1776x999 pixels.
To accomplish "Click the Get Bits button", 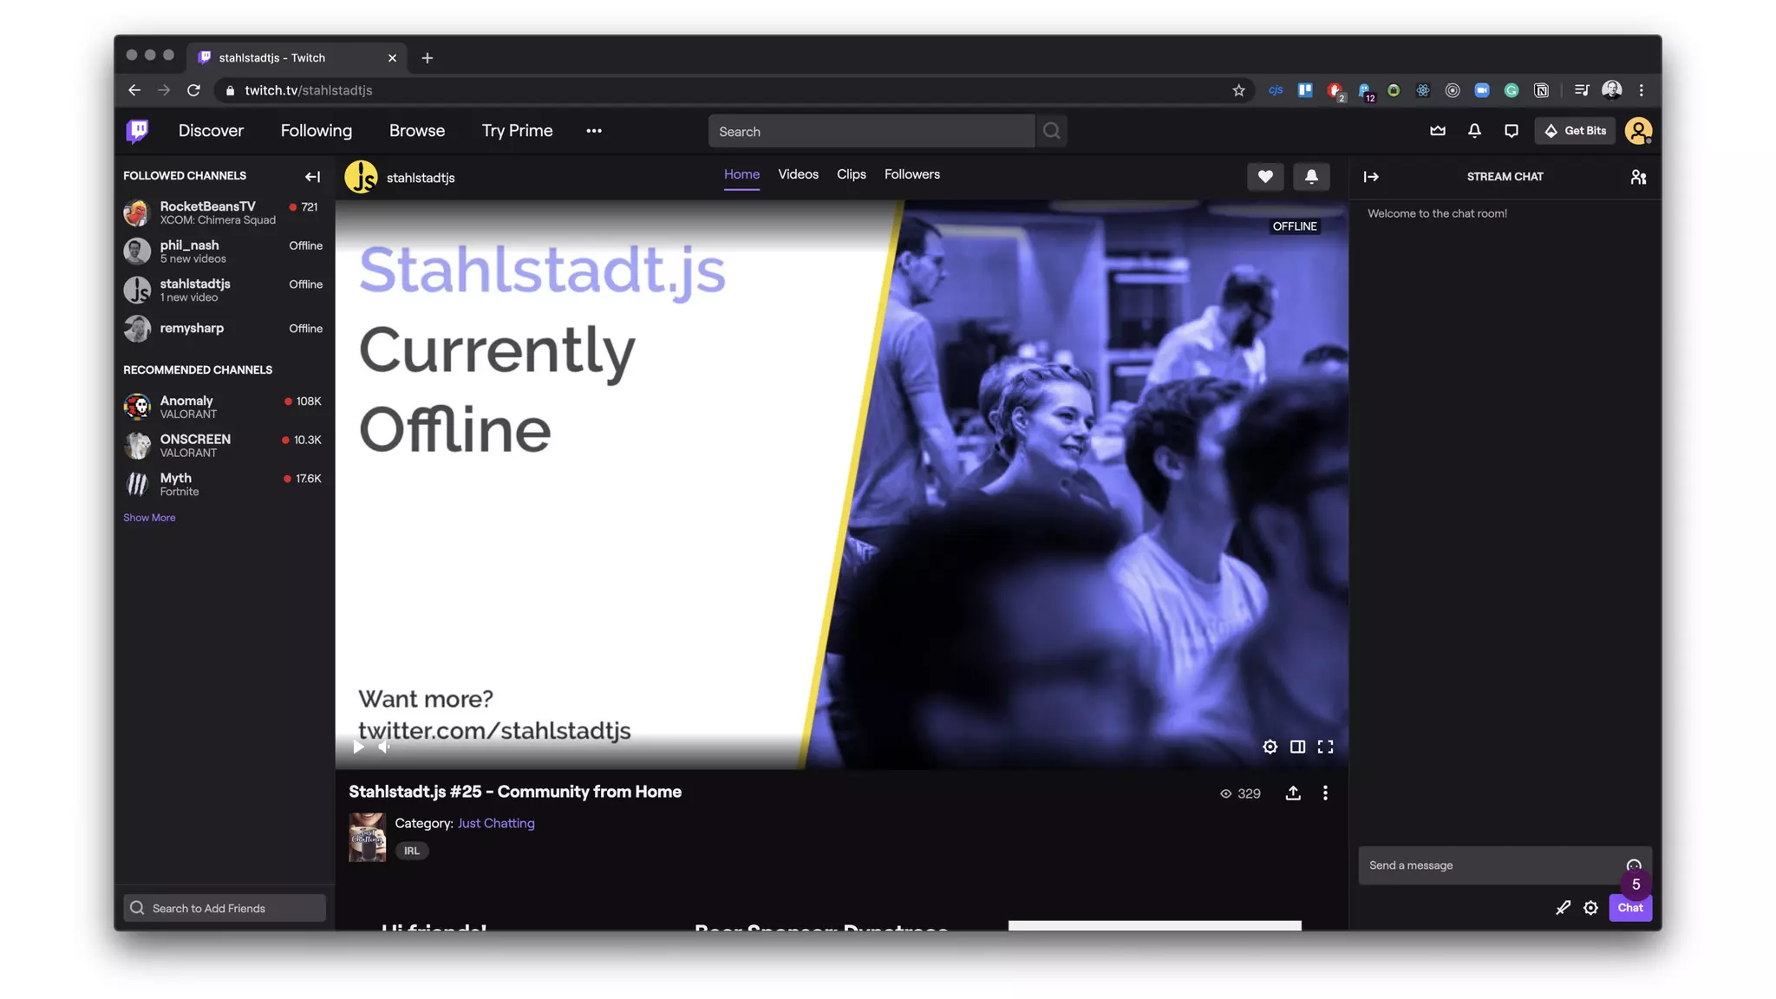I will [x=1575, y=131].
